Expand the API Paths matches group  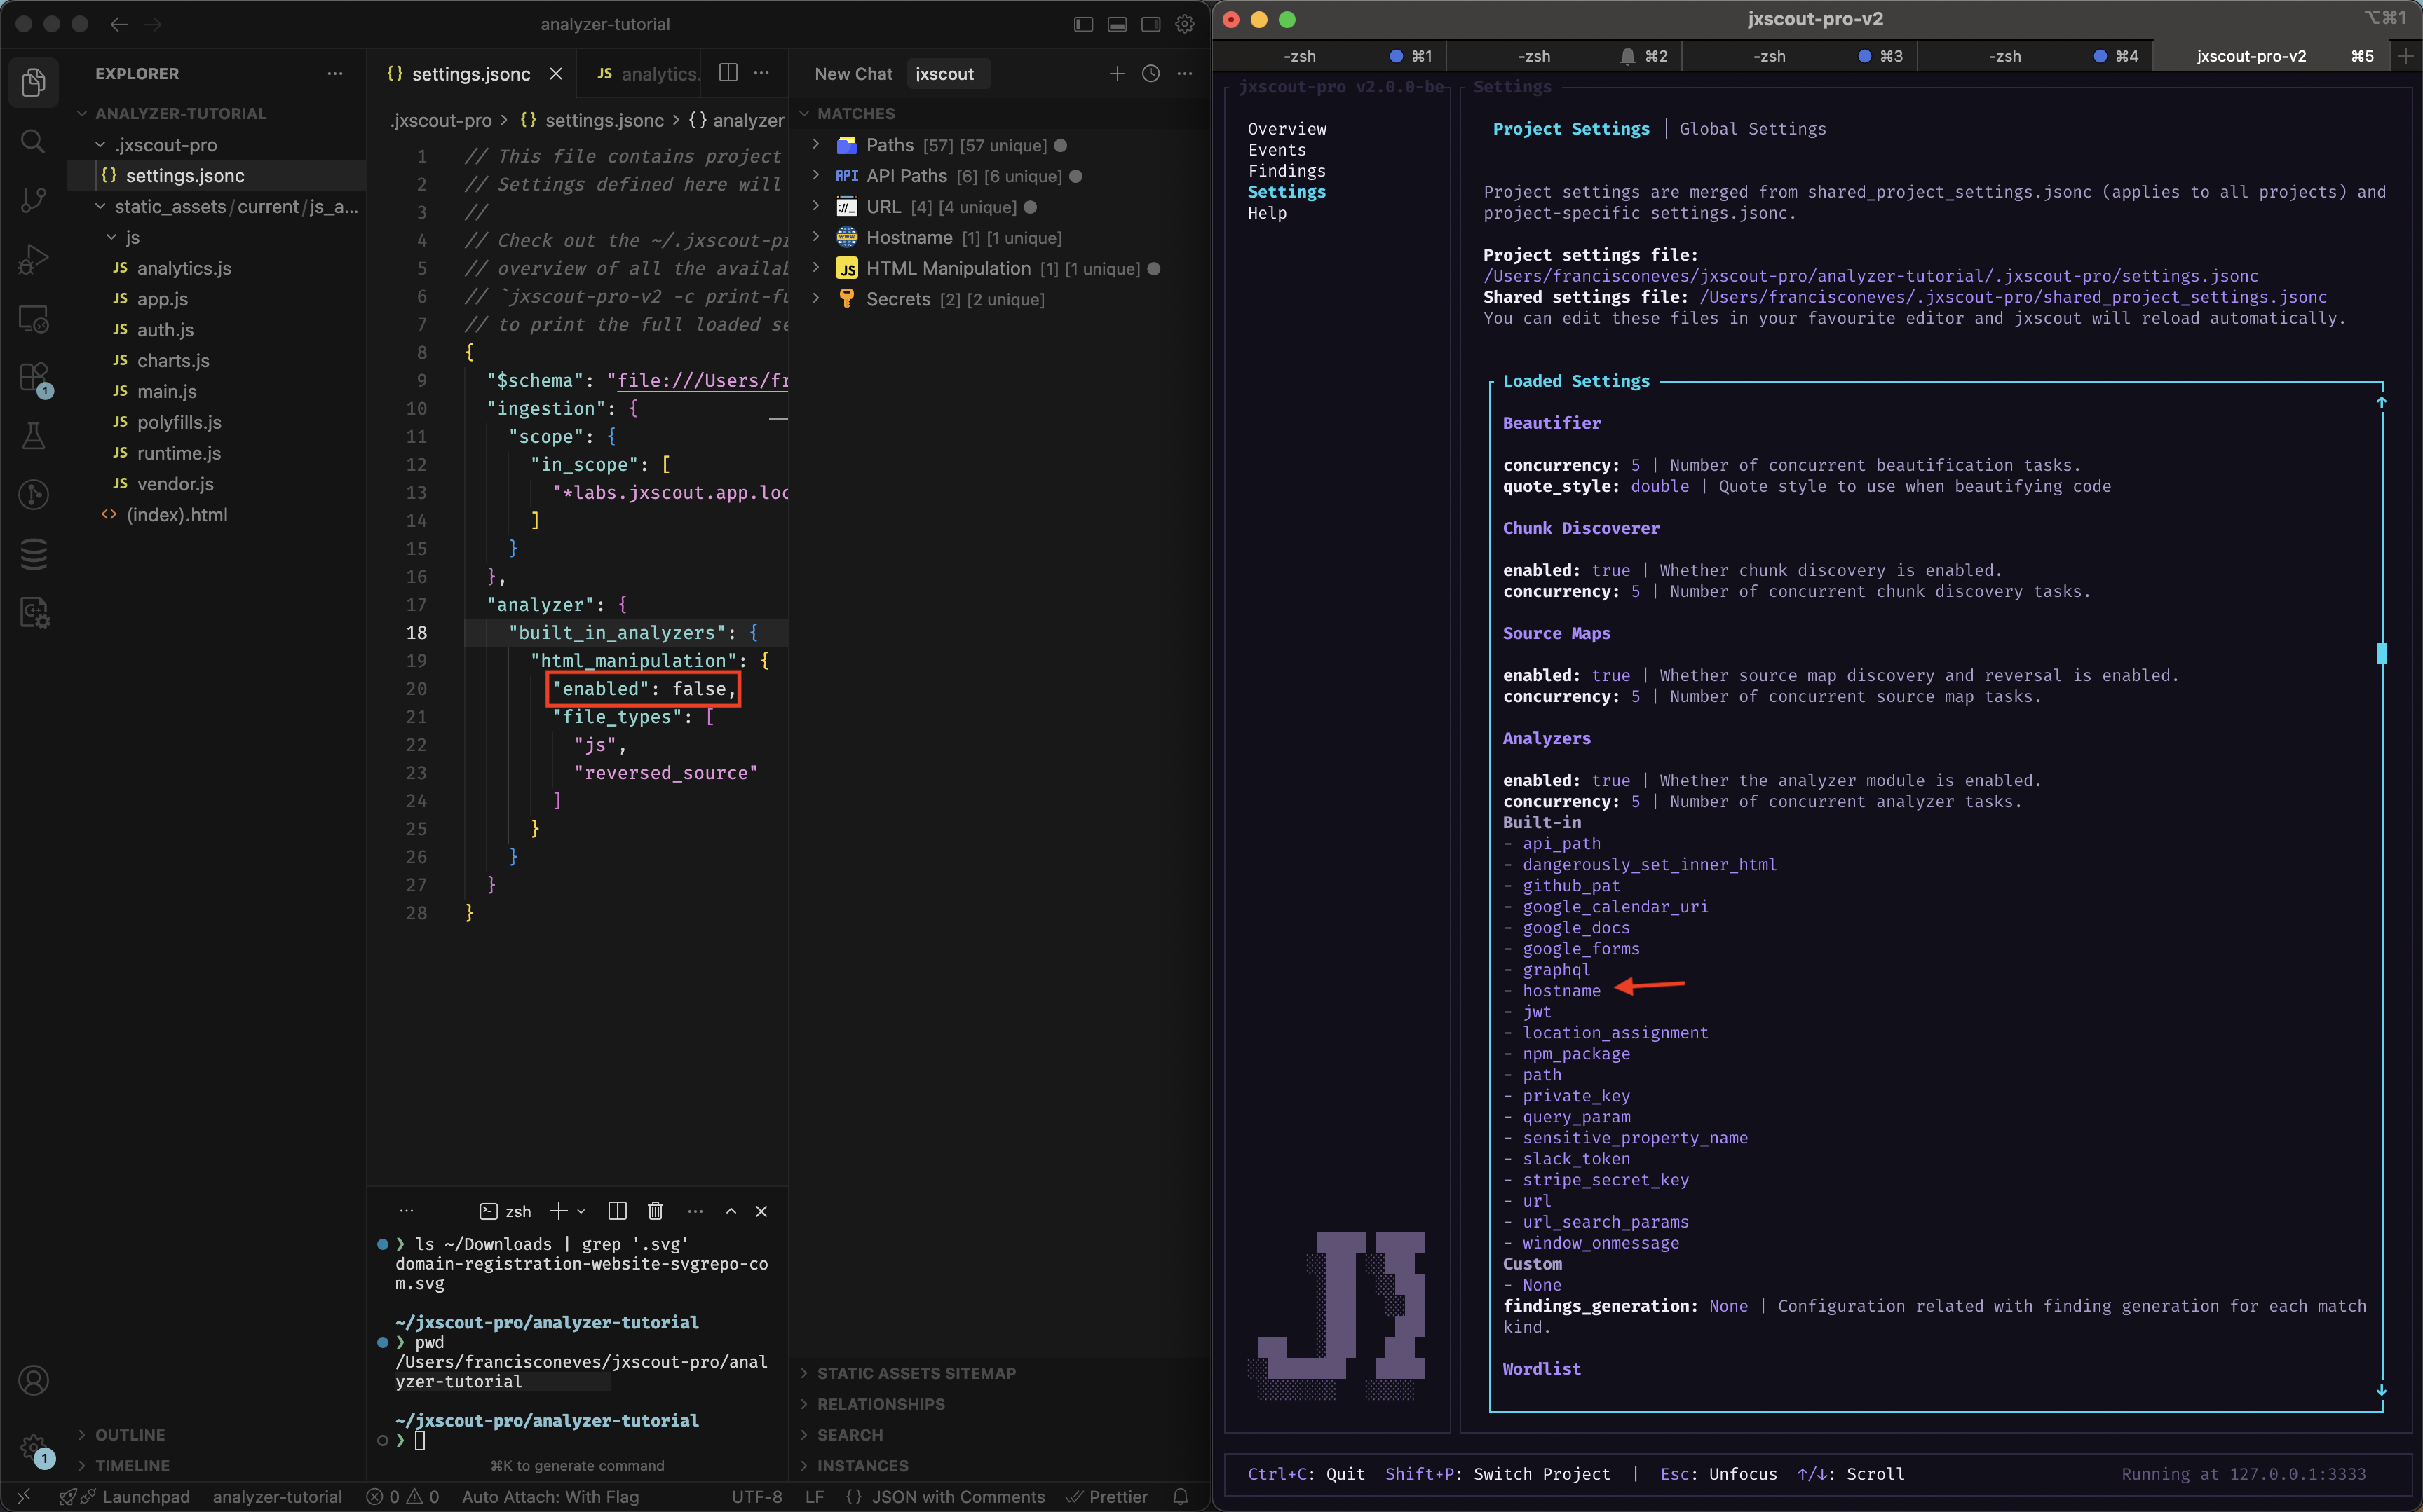click(x=816, y=176)
